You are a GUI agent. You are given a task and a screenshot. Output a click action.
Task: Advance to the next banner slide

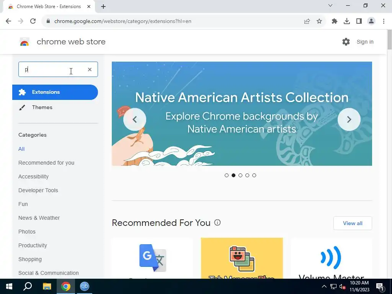(x=349, y=119)
